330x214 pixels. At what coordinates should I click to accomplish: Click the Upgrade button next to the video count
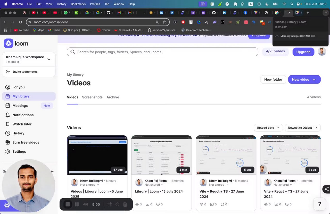303,52
